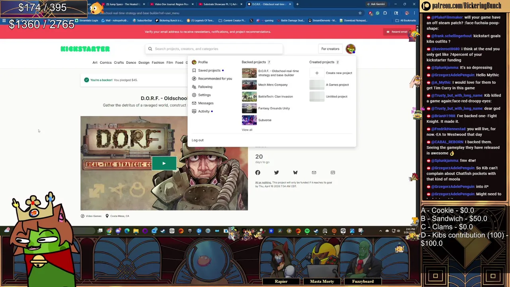Switch to Substrate Showcase browser tab
Screen dimensions: 510x287
tap(220, 4)
